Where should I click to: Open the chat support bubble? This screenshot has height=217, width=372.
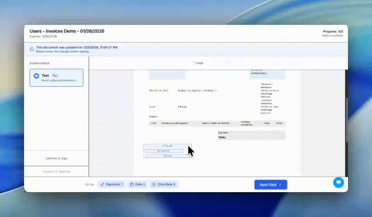tap(338, 182)
